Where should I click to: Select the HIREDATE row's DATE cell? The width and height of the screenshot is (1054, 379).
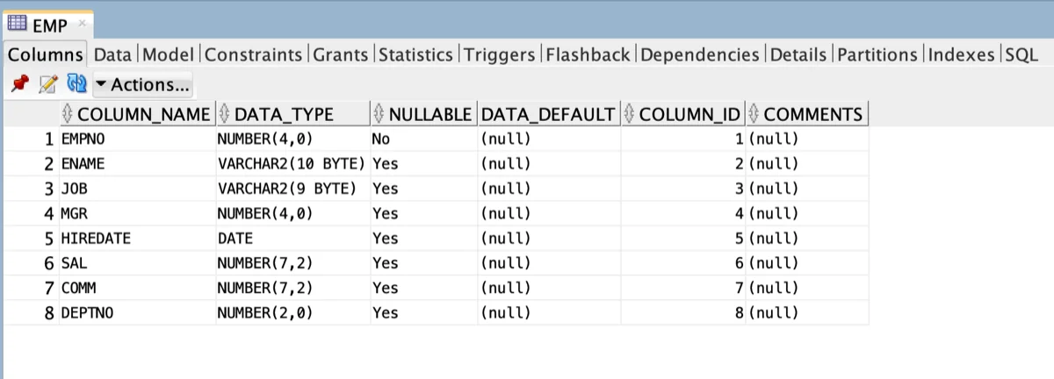[x=292, y=238]
